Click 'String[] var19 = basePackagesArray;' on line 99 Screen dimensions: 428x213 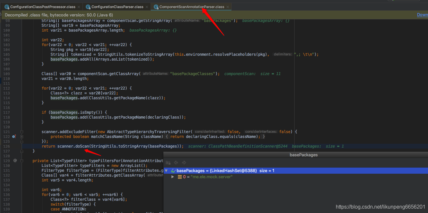click(x=81, y=25)
